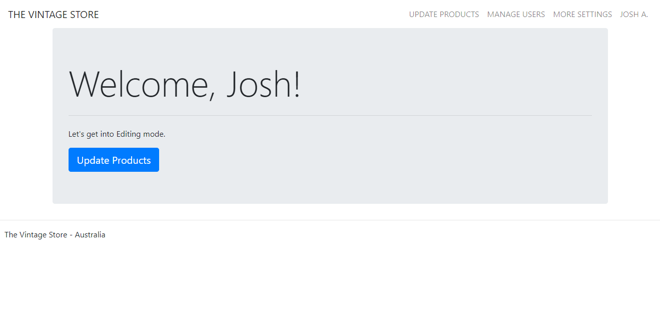Image resolution: width=660 pixels, height=313 pixels.
Task: Click empty gray area right of the blue button
Action: pyautogui.click(x=350, y=160)
